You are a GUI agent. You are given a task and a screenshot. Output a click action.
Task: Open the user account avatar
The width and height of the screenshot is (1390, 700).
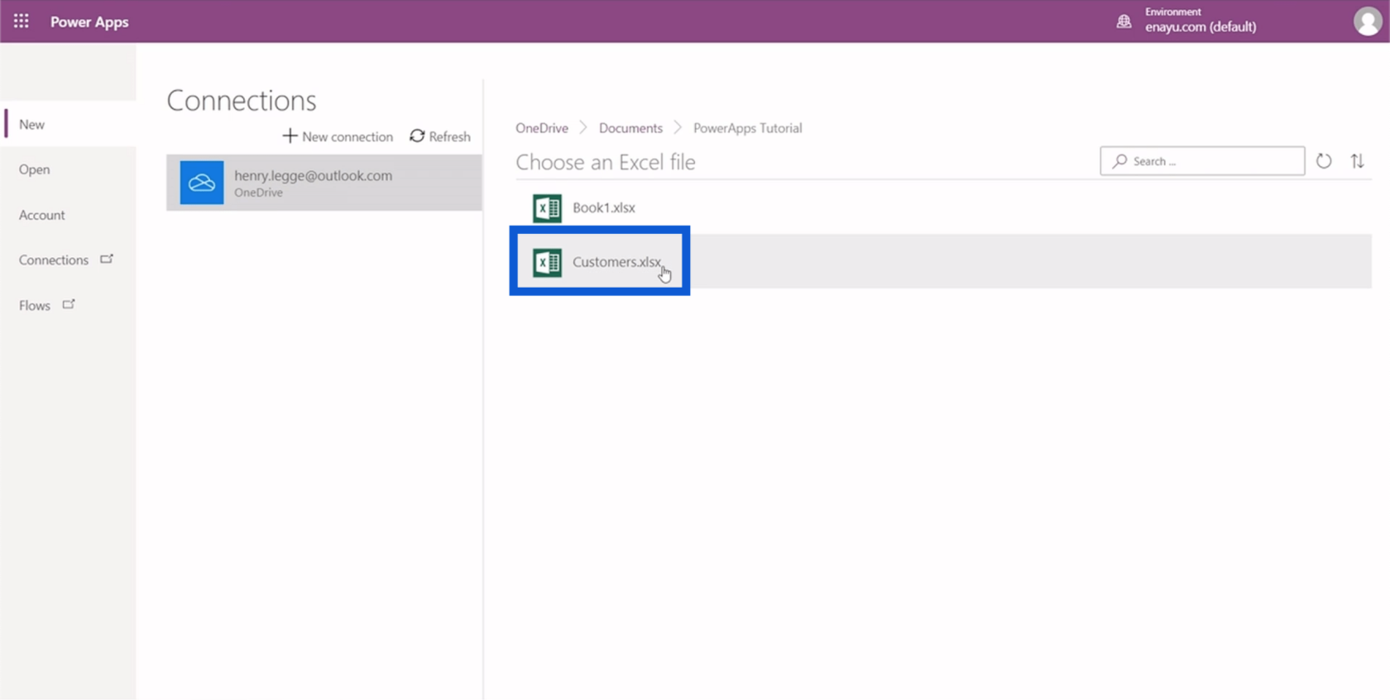1368,21
